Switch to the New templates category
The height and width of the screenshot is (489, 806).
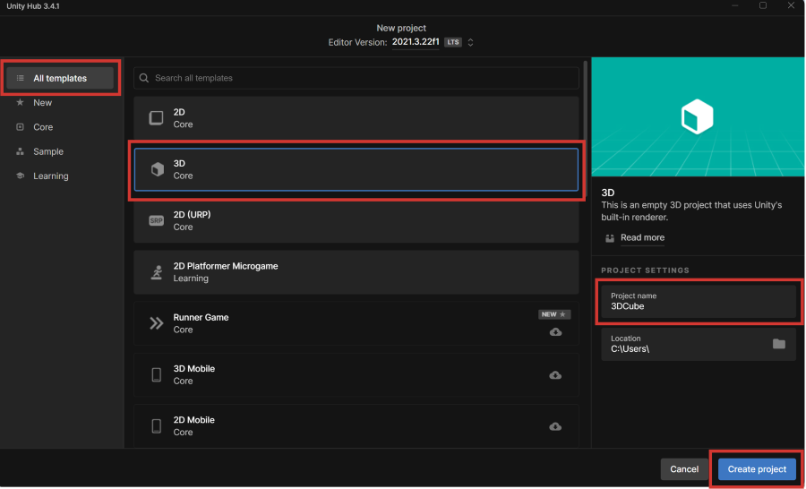43,103
